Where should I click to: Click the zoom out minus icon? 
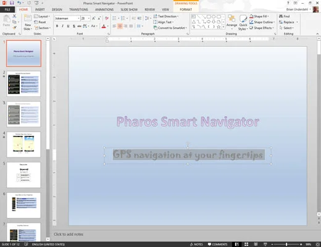(272, 245)
